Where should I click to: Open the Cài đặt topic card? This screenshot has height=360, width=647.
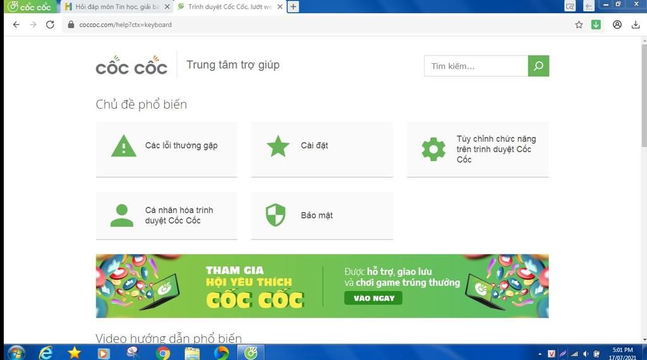(322, 149)
